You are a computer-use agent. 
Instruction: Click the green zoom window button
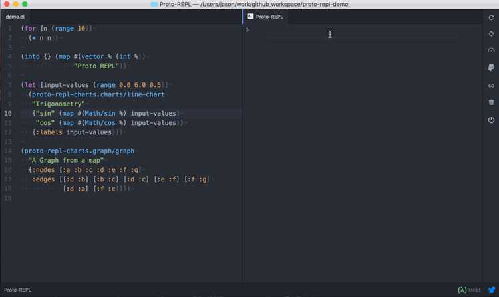25,4
